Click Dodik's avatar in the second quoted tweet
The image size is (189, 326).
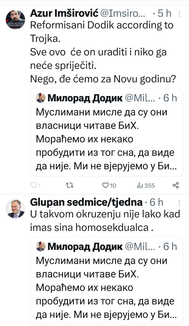[x=40, y=247]
